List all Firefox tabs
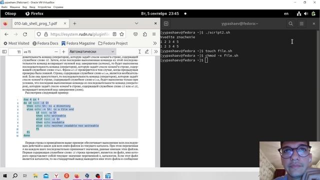The width and height of the screenshot is (320, 180). tap(136, 23)
